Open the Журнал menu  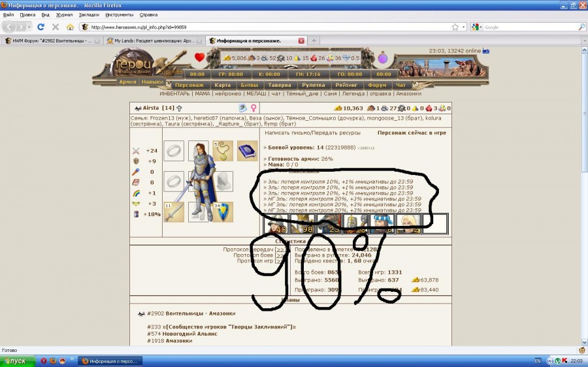coord(64,14)
